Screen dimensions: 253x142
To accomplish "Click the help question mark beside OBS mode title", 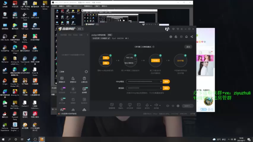I will pos(153,47).
